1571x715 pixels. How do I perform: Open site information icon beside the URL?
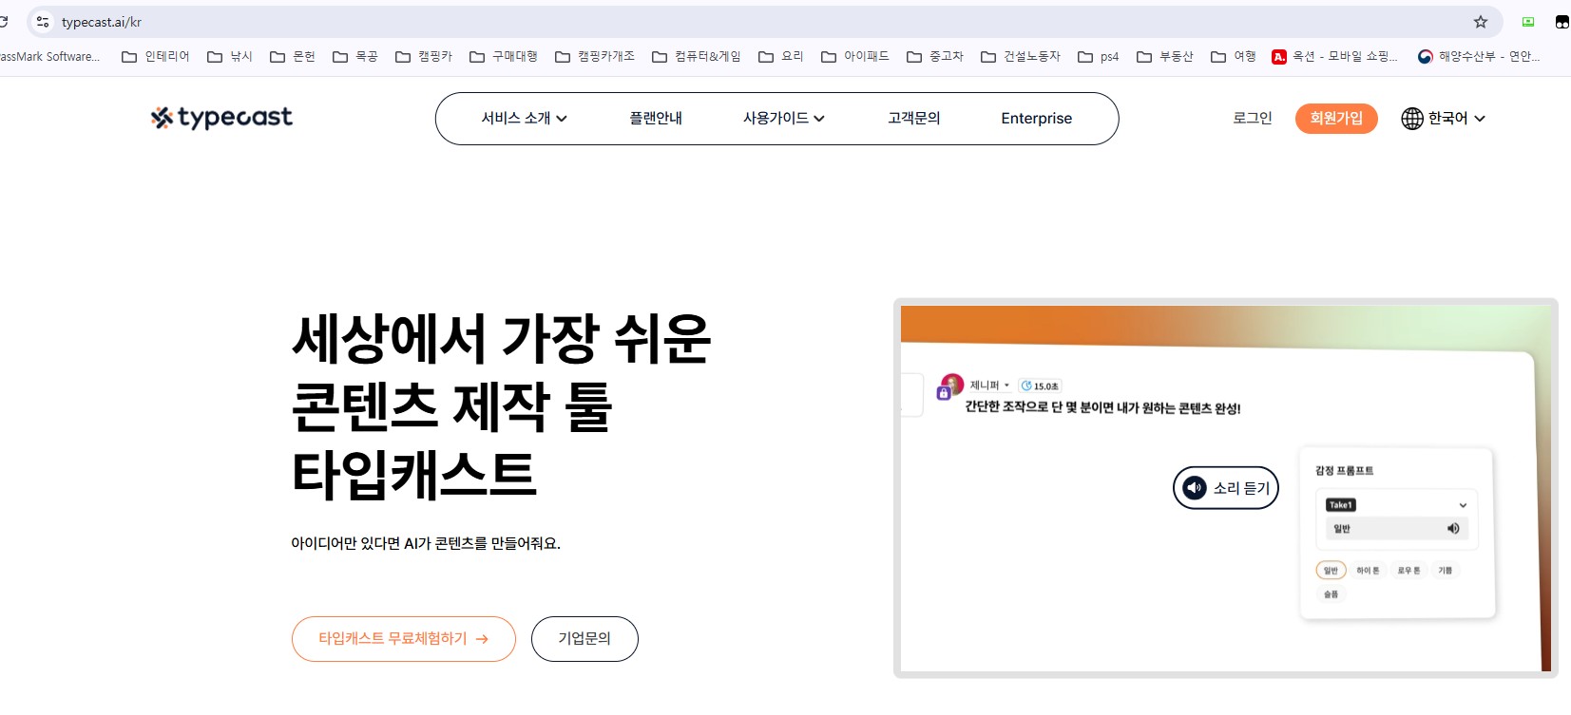point(43,22)
